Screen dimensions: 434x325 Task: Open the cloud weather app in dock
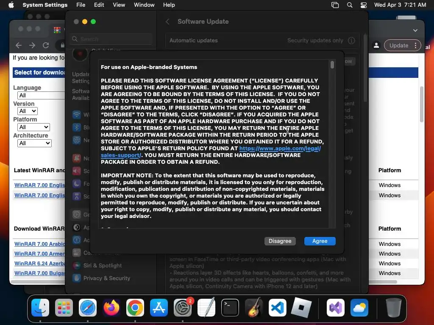(359, 308)
